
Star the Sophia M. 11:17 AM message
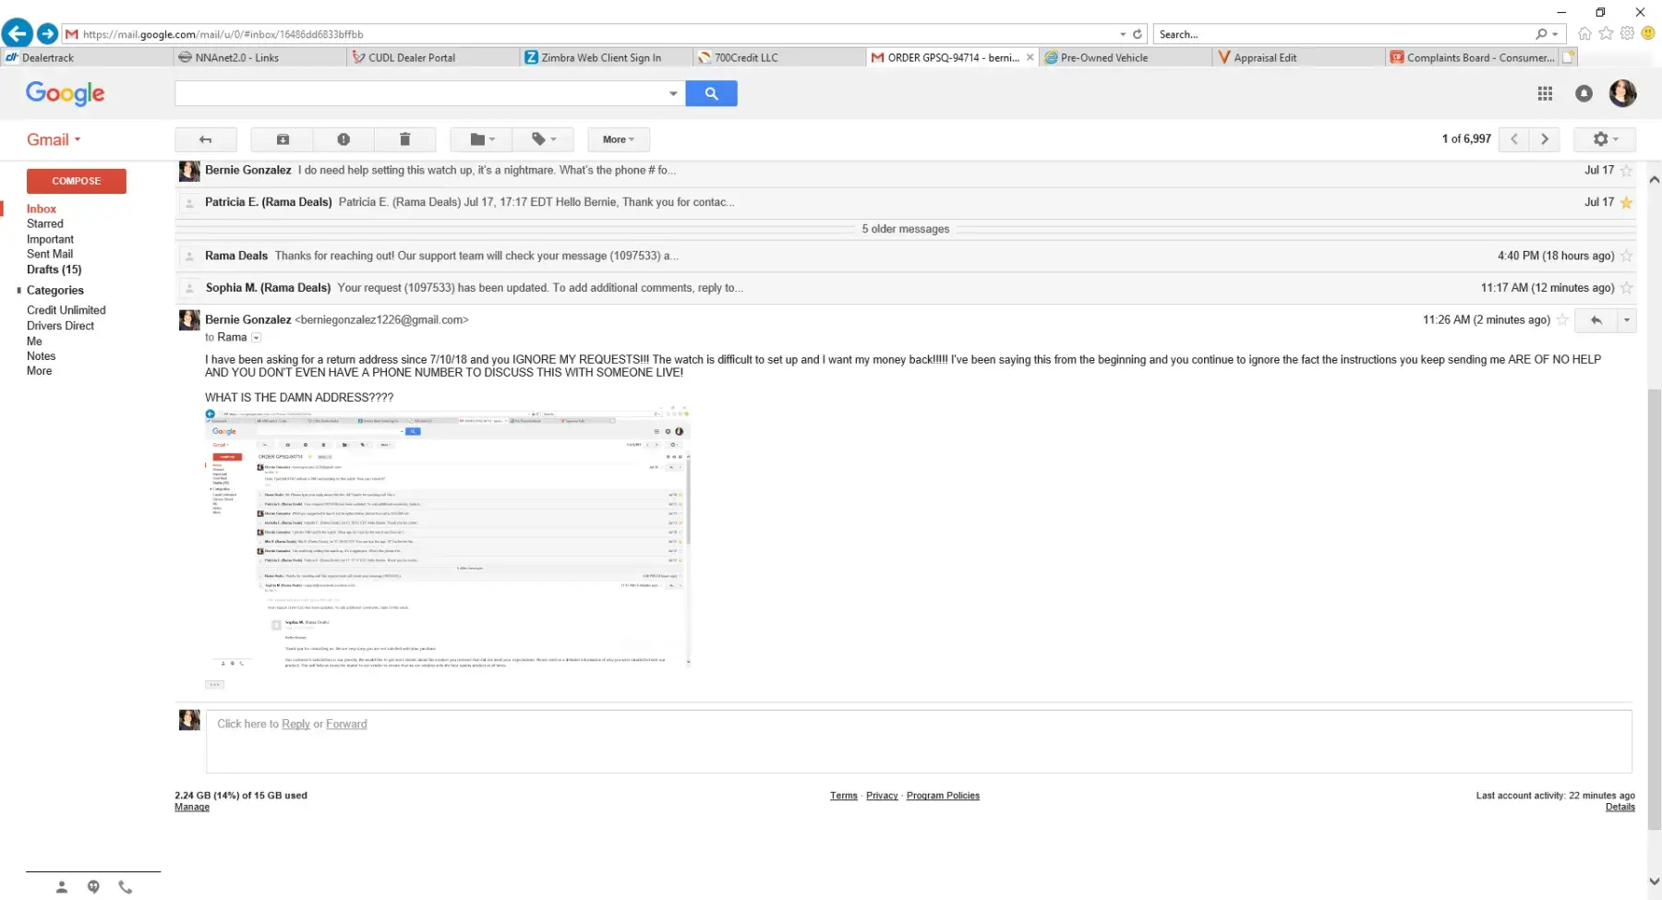click(x=1626, y=288)
